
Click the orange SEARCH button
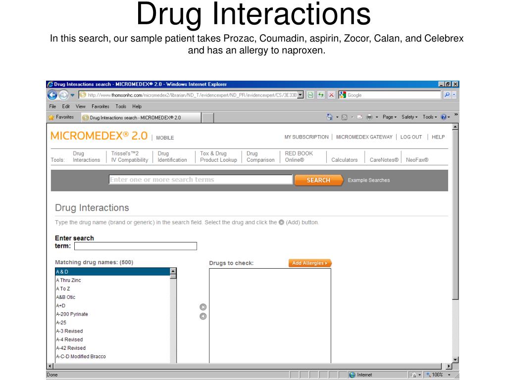click(x=319, y=180)
